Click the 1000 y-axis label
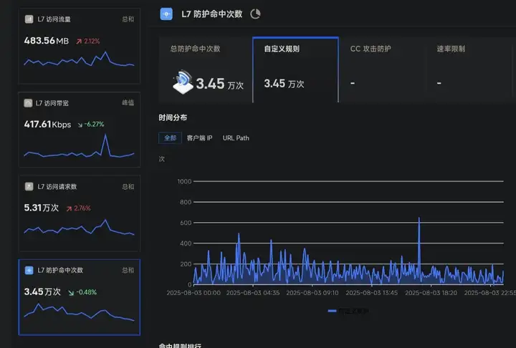This screenshot has width=516, height=348. tap(184, 182)
